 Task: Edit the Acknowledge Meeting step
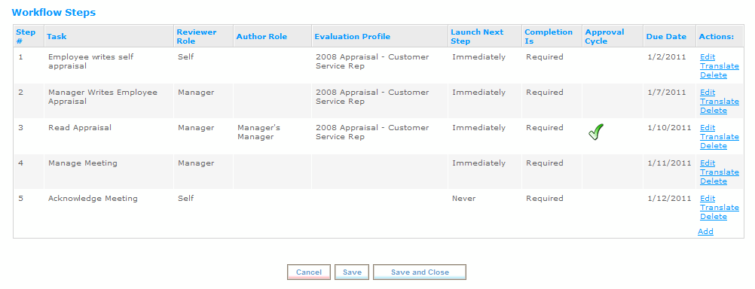click(x=708, y=199)
